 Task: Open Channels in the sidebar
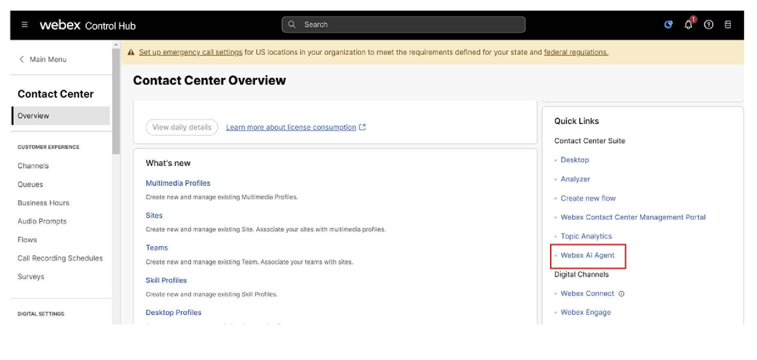point(33,166)
